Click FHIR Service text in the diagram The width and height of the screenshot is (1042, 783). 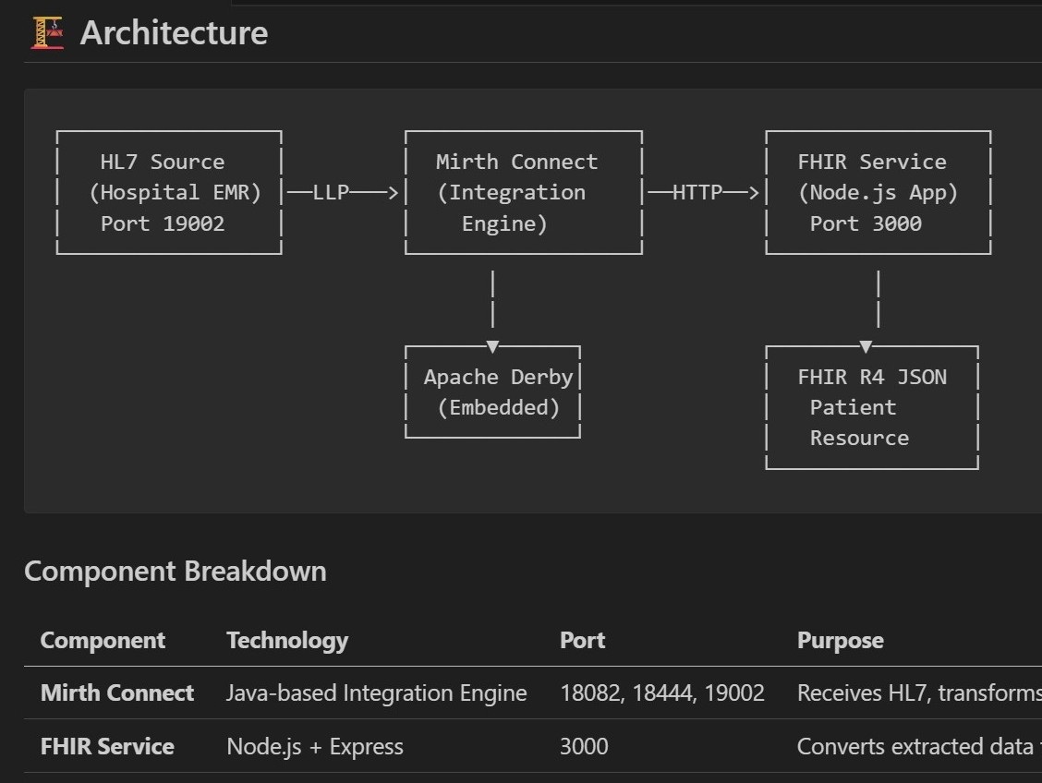click(x=872, y=162)
